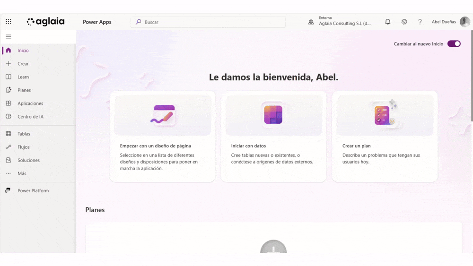Click the page design pencil illustration
The width and height of the screenshot is (473, 266).
(x=163, y=115)
